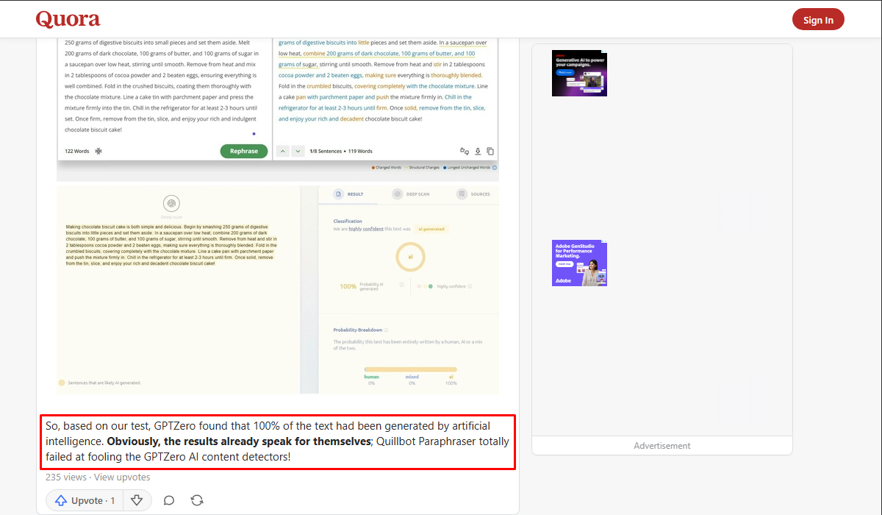
Task: Click the '100%' probability value
Action: 348,286
